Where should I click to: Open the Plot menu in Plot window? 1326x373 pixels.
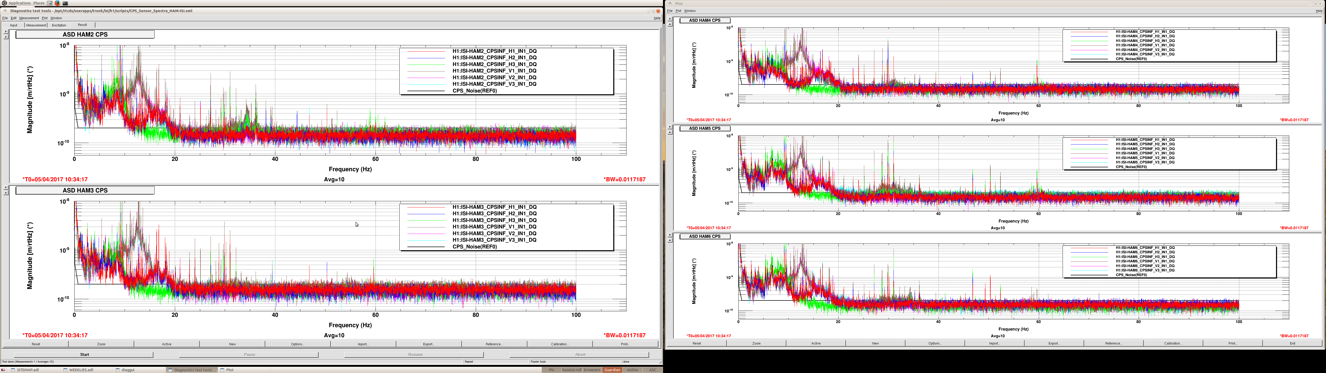click(679, 11)
